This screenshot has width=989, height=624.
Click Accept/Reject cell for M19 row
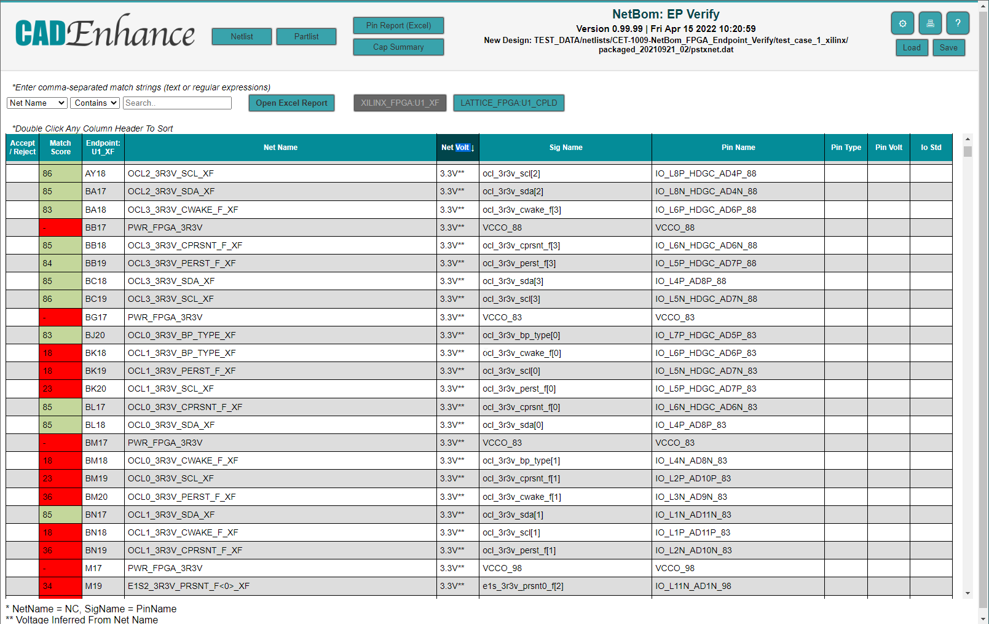click(x=23, y=586)
